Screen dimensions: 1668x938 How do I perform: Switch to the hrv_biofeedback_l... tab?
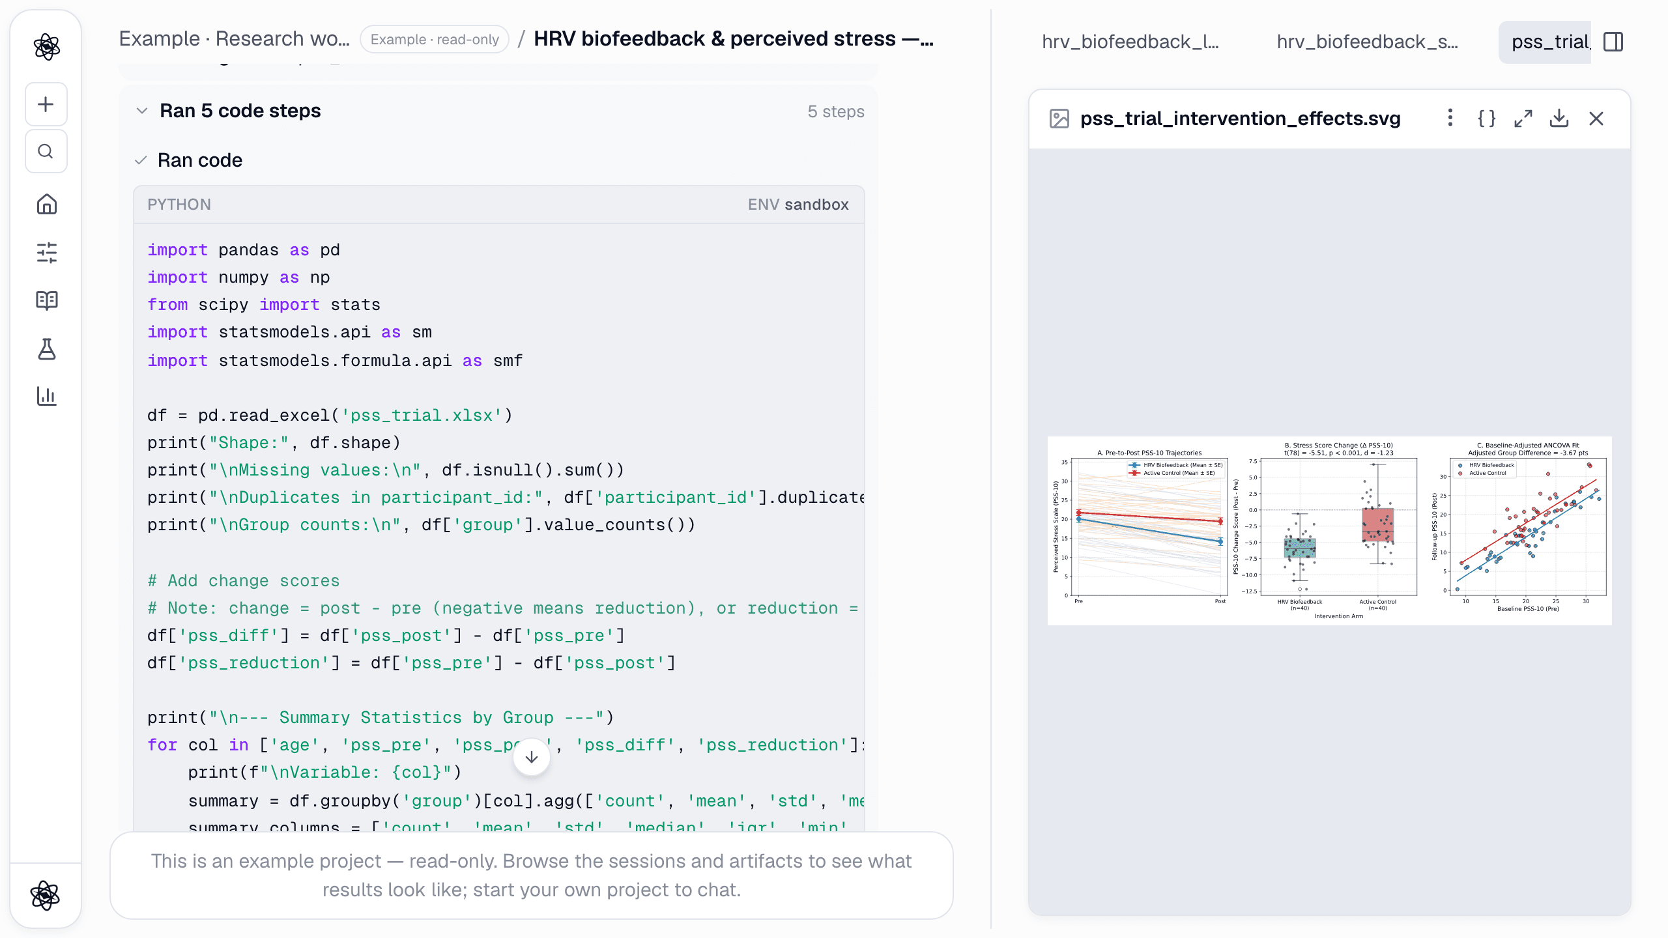[x=1130, y=42]
